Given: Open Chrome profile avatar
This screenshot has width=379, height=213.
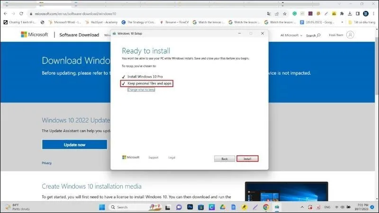Looking at the screenshot, I should pos(366,14).
